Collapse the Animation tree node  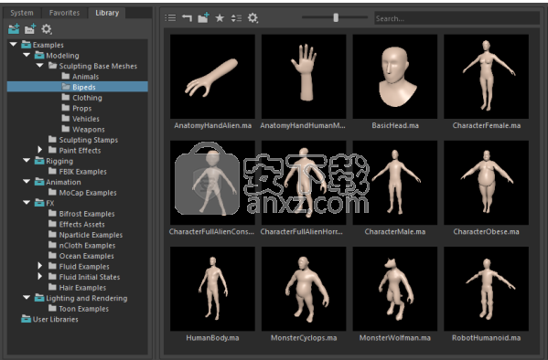pos(27,182)
